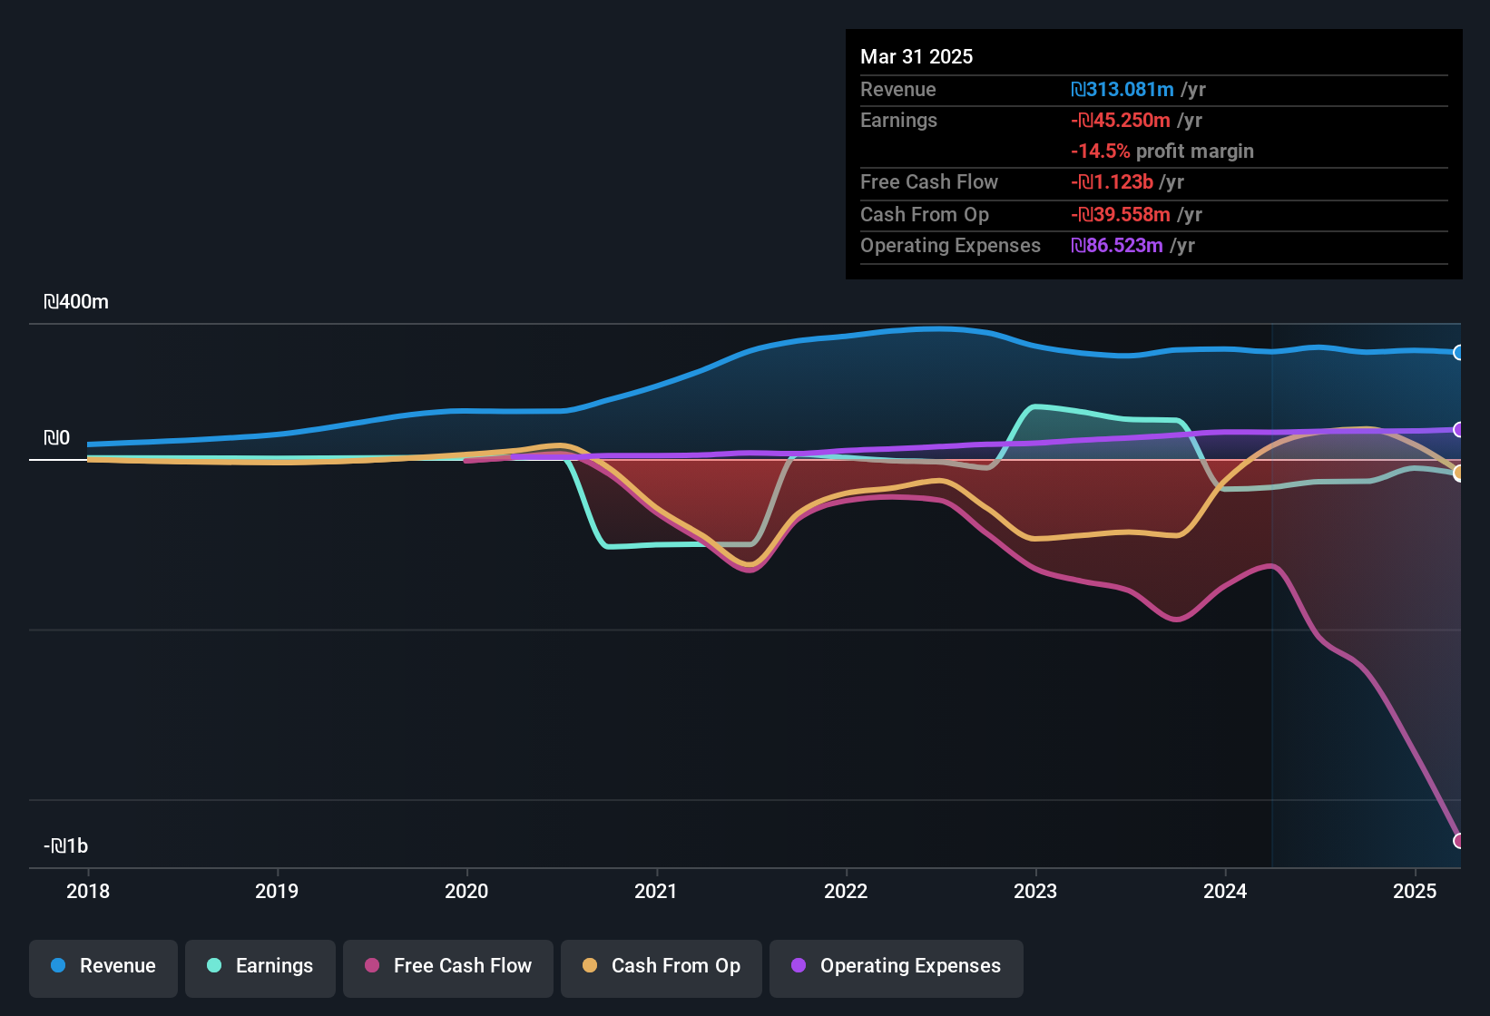Click the ₪400m y-axis label
Viewport: 1490px width, 1016px height.
pyautogui.click(x=76, y=302)
